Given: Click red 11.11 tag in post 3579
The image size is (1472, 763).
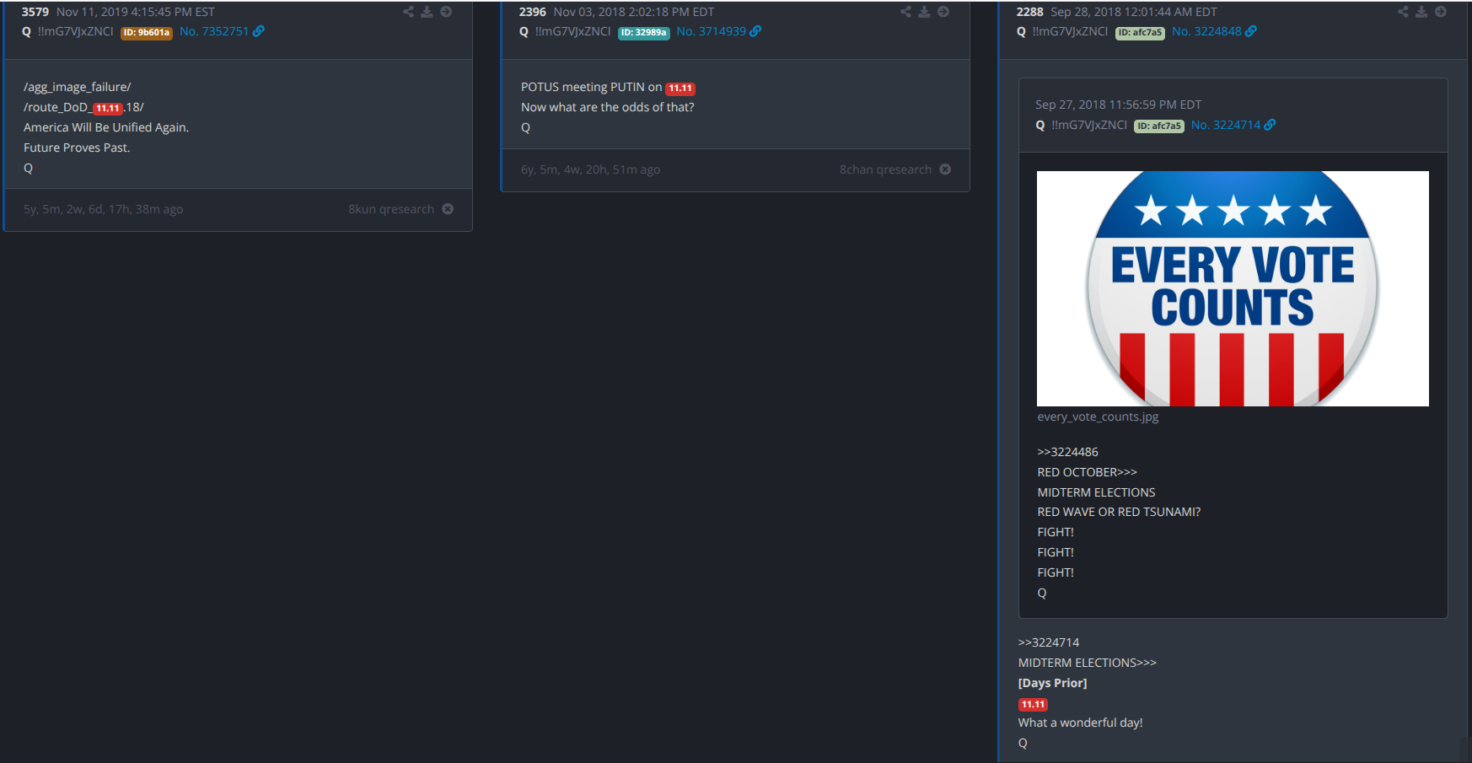Looking at the screenshot, I should [x=107, y=108].
